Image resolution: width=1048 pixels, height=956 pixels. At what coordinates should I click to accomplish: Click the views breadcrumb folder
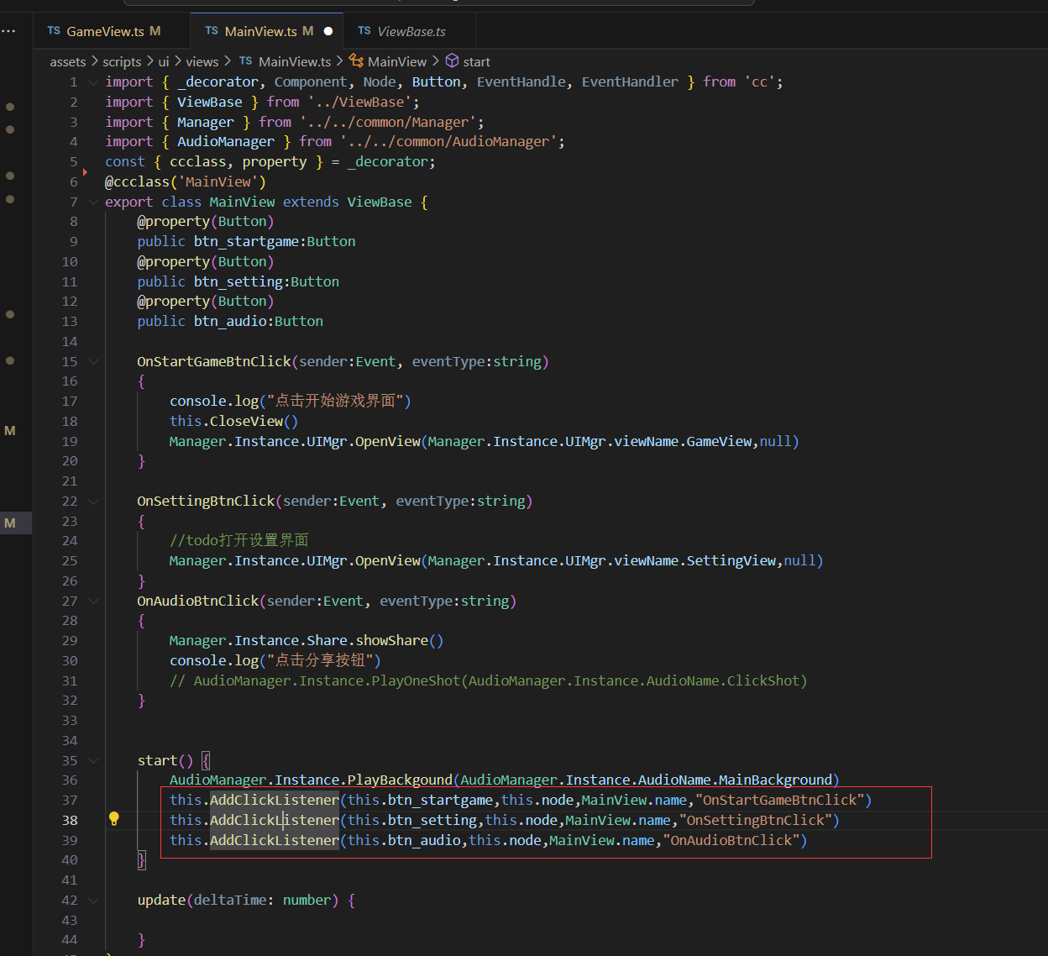click(202, 61)
